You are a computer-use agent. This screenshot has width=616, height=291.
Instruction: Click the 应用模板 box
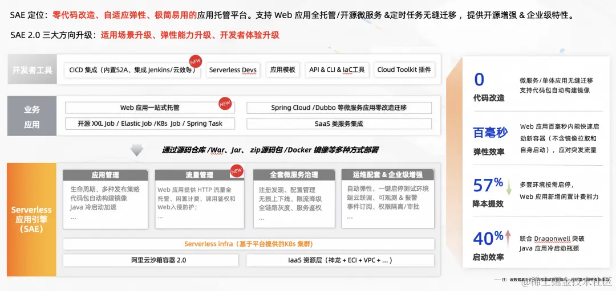click(283, 70)
